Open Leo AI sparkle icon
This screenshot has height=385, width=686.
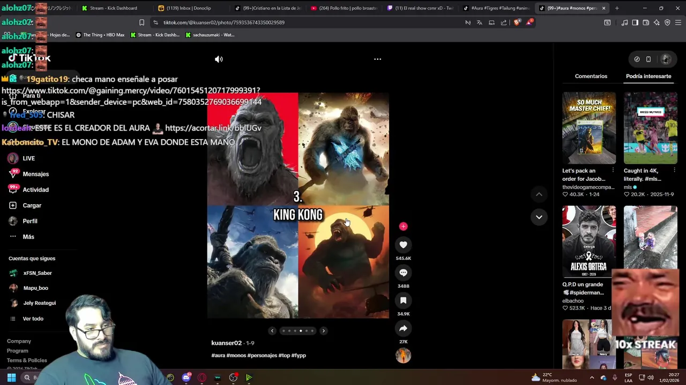click(x=657, y=22)
